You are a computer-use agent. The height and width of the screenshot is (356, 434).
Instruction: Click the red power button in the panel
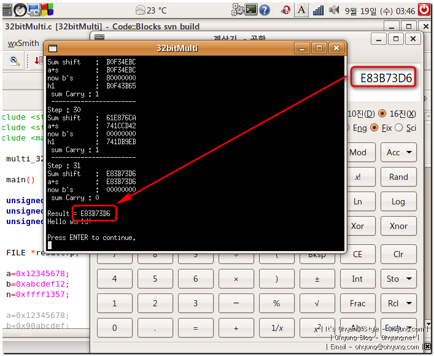pos(424,10)
